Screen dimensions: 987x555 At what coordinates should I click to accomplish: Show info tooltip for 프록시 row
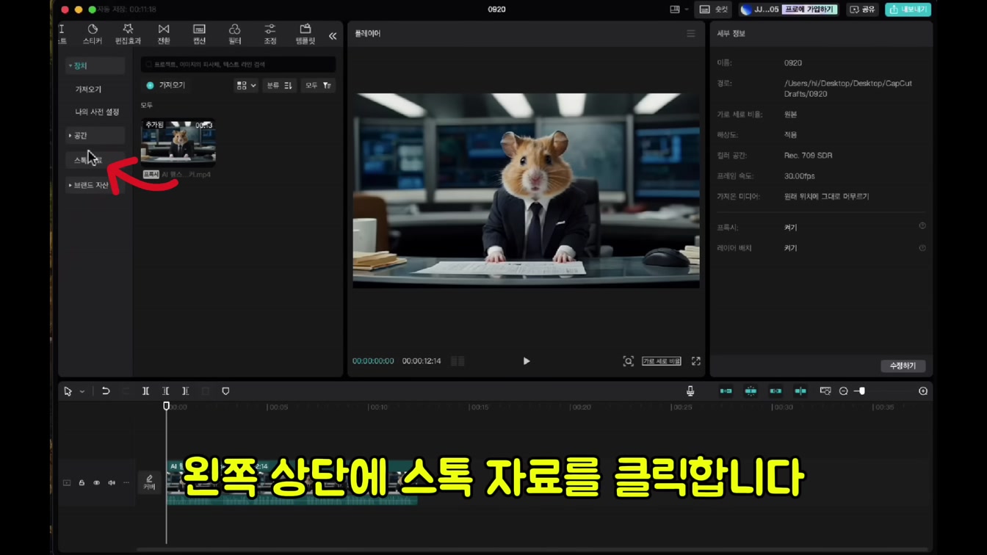(922, 226)
